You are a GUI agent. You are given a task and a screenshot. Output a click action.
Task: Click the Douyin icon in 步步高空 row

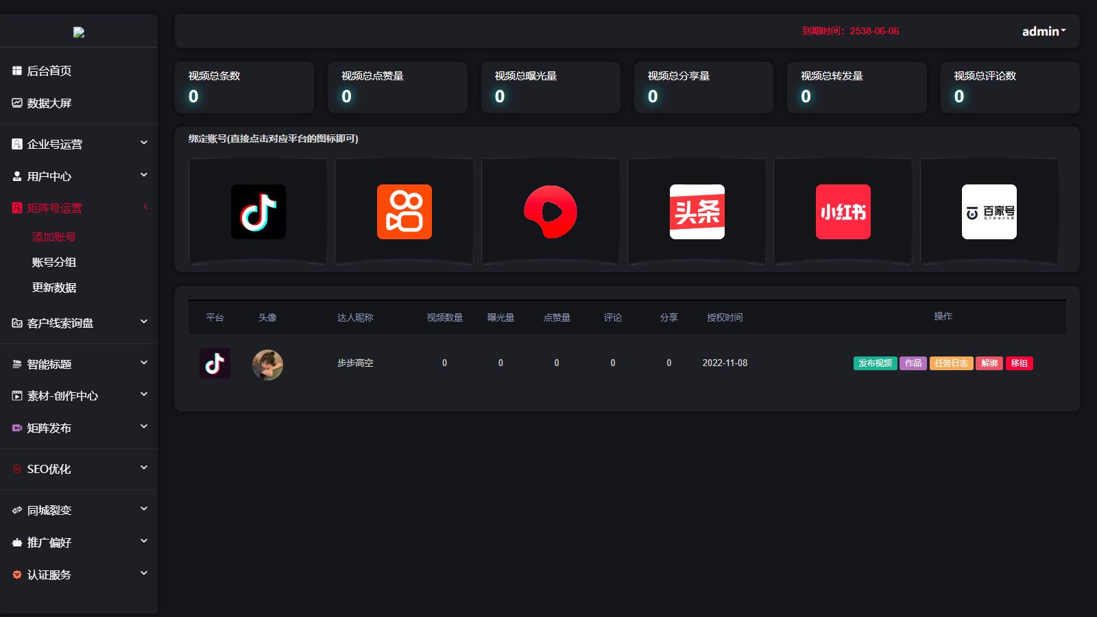click(x=215, y=363)
